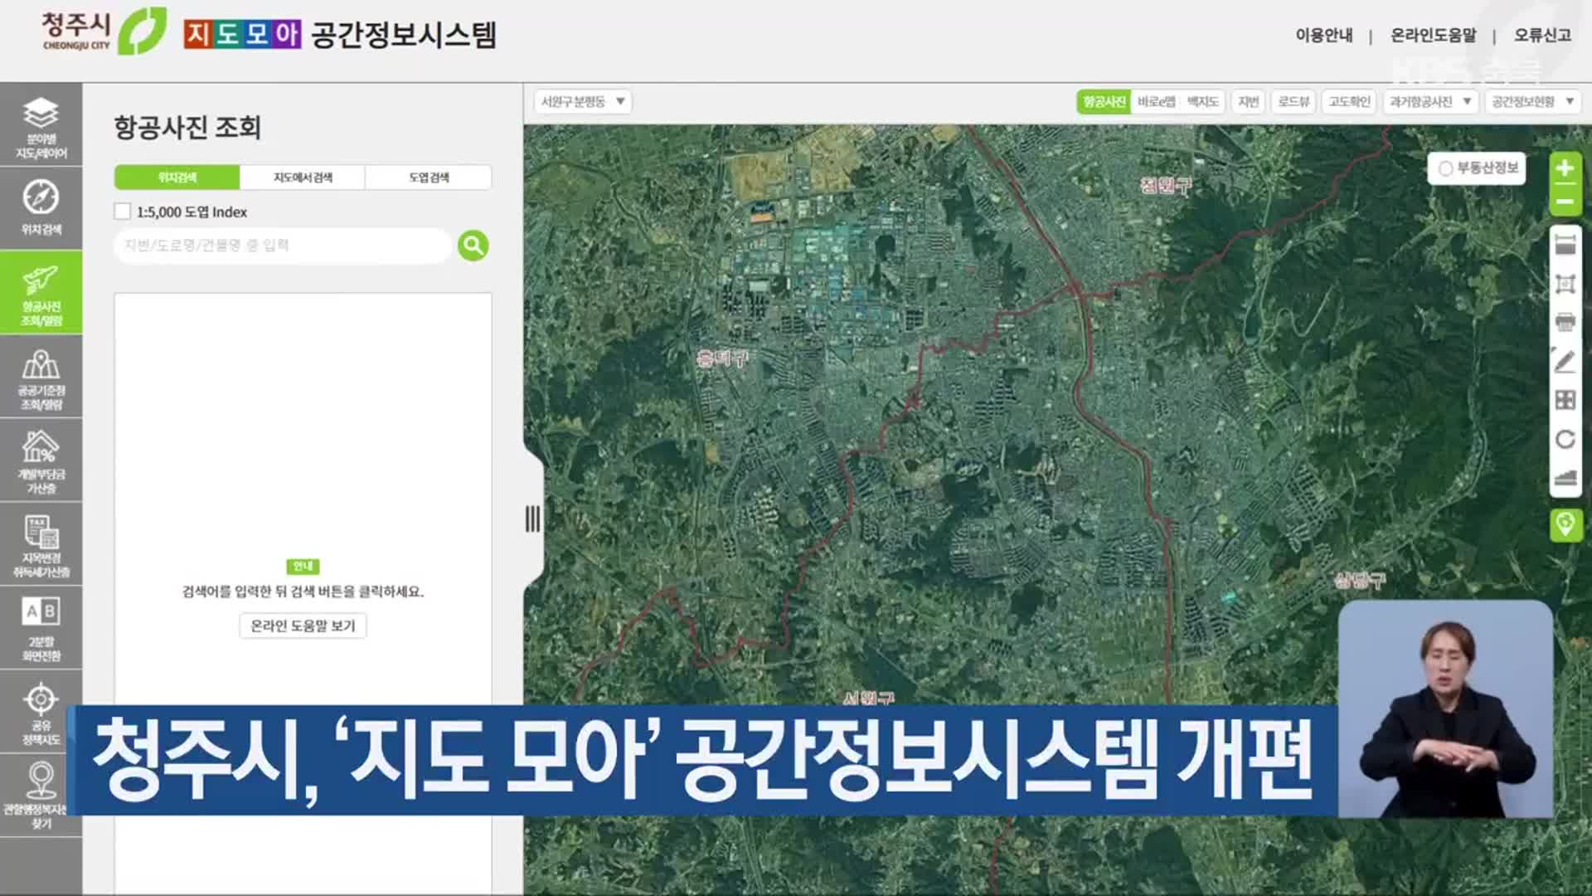This screenshot has width=1592, height=896.
Task: Click the 지번/도로명/건물명 search input field
Action: pyautogui.click(x=282, y=246)
